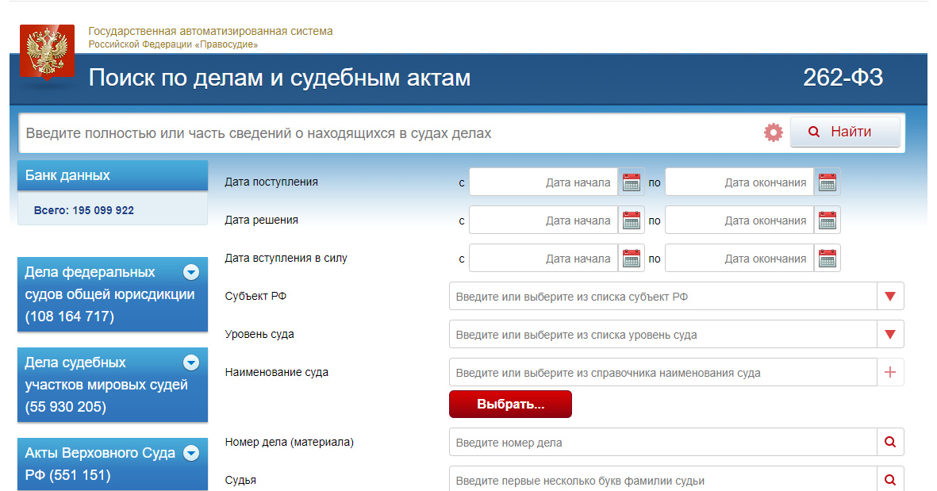Open search settings gear icon
Screen dimensions: 937x491
[774, 132]
